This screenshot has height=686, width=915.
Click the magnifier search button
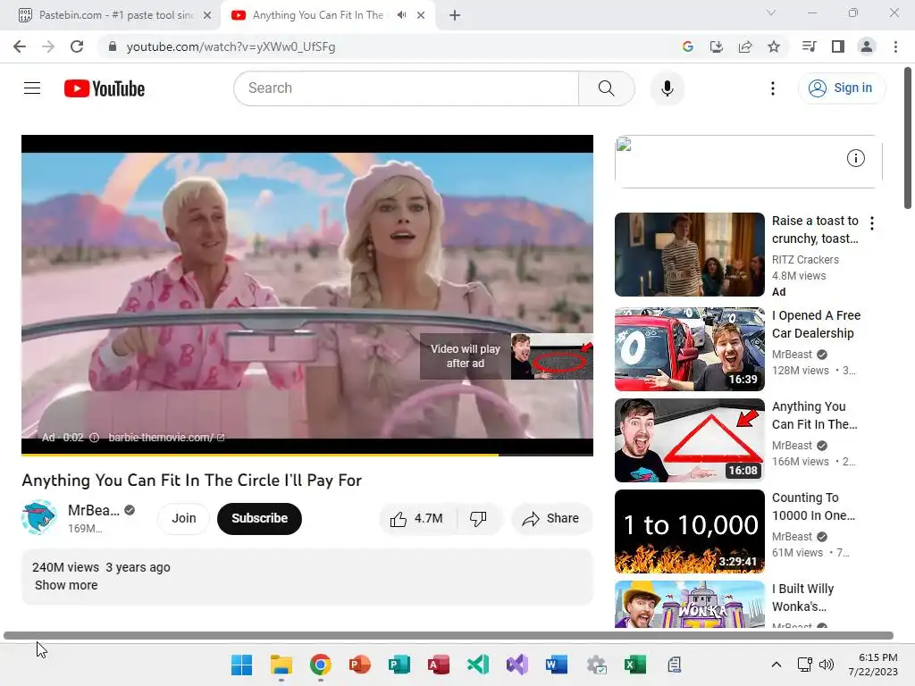pos(607,88)
